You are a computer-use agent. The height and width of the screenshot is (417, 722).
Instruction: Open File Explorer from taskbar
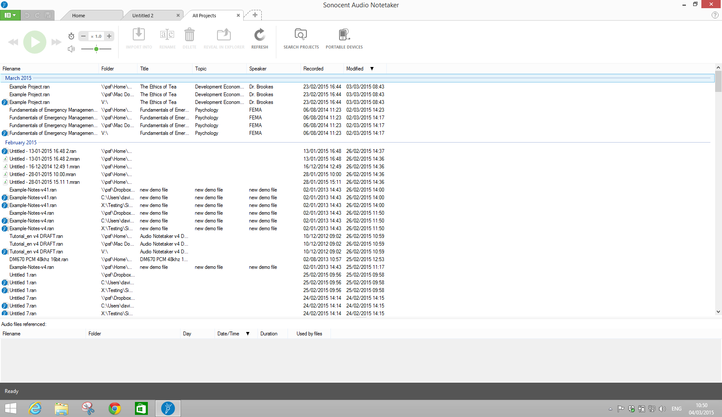(x=61, y=408)
